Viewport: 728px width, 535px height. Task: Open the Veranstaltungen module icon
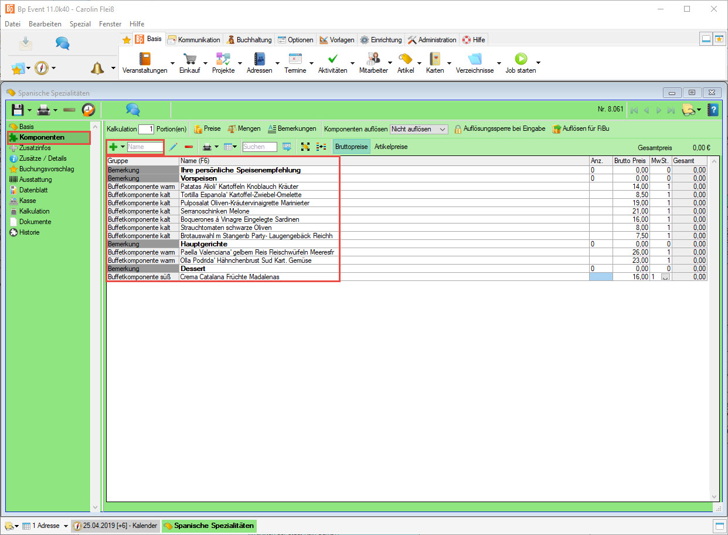click(145, 59)
